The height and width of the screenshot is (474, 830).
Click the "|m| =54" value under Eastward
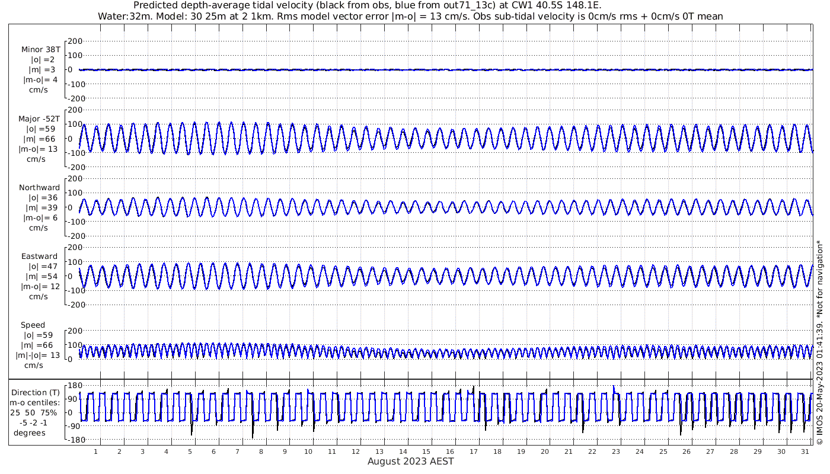[40, 277]
